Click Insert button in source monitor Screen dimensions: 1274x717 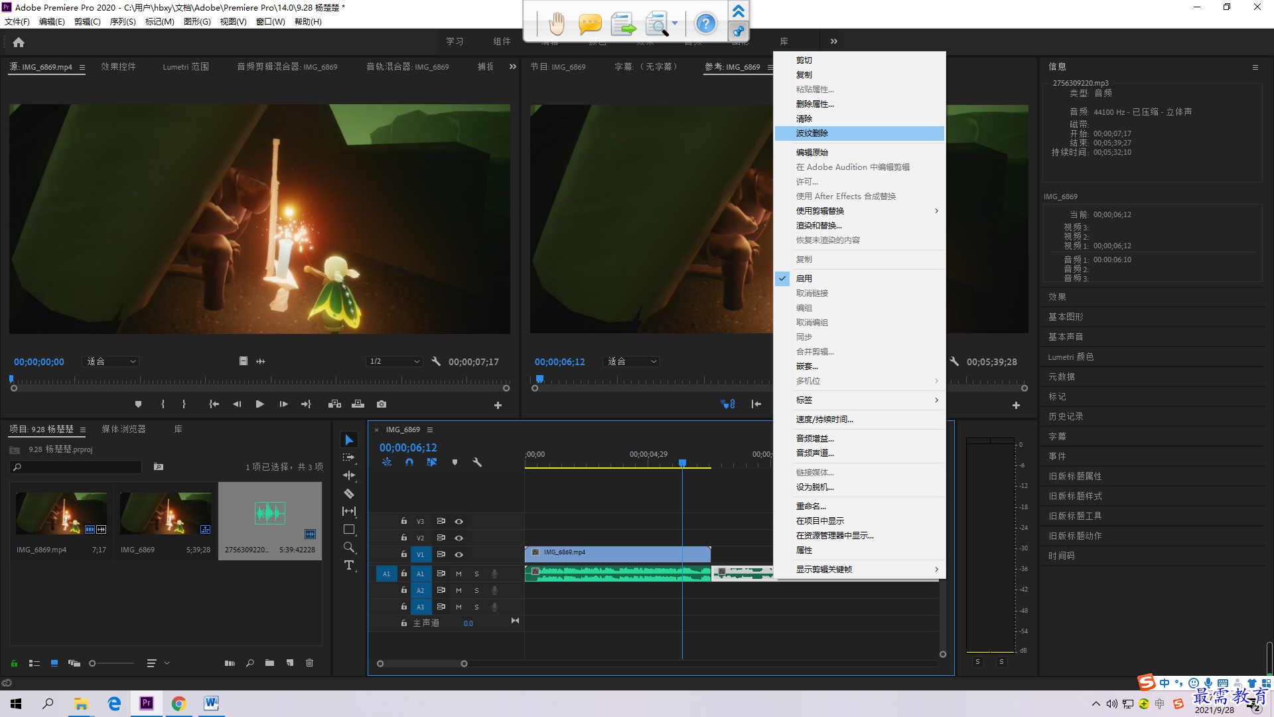coord(334,404)
